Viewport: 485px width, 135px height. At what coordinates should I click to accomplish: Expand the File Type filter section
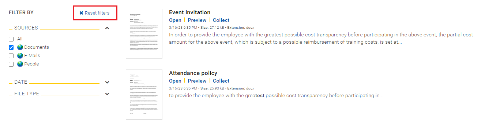pyautogui.click(x=107, y=94)
